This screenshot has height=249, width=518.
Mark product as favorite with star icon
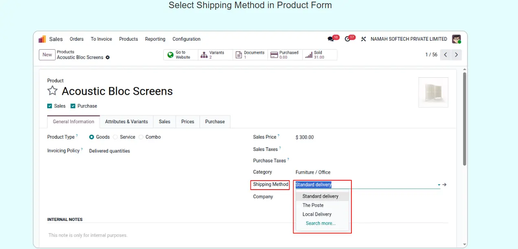[x=53, y=91]
